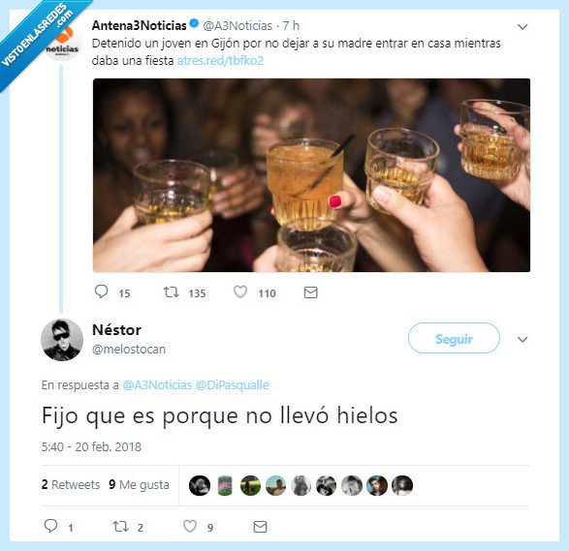Like Néstor's tweet with heart icon
Image resolution: width=569 pixels, height=551 pixels.
tap(190, 527)
